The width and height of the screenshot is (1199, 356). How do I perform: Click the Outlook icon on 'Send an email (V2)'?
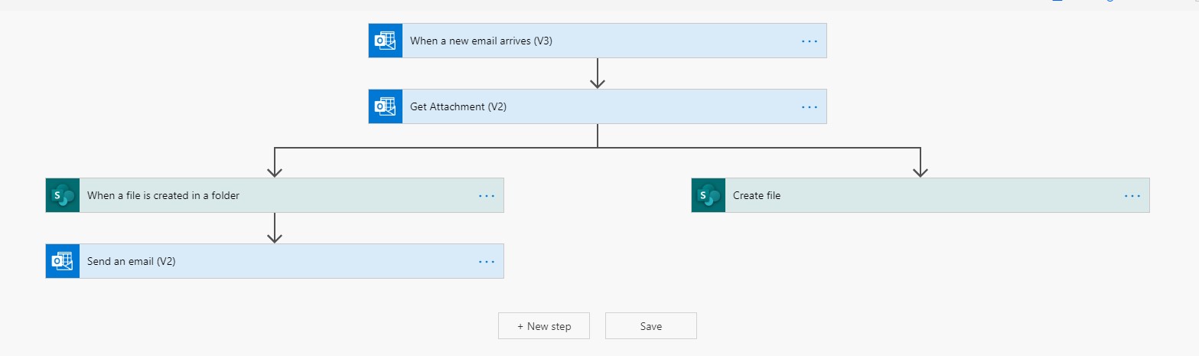point(63,261)
